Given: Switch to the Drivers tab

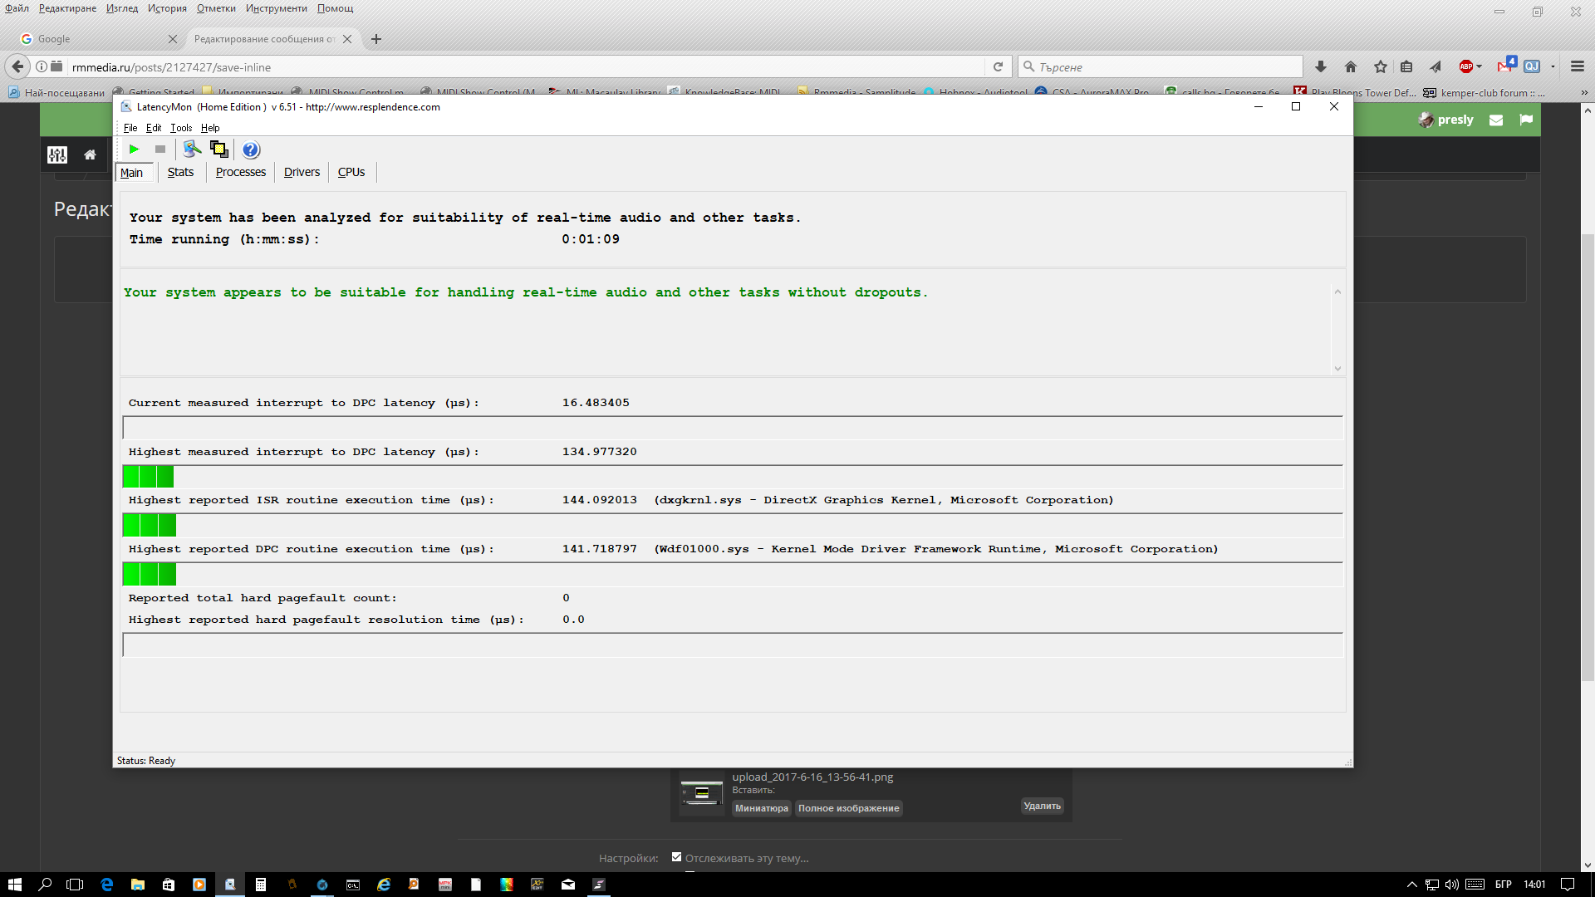Looking at the screenshot, I should click(x=302, y=172).
